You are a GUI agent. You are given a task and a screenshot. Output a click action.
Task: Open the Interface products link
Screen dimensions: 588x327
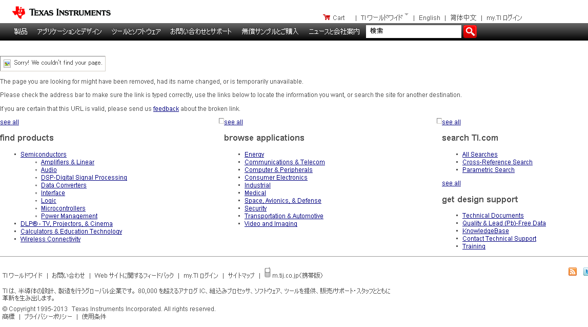coord(53,193)
